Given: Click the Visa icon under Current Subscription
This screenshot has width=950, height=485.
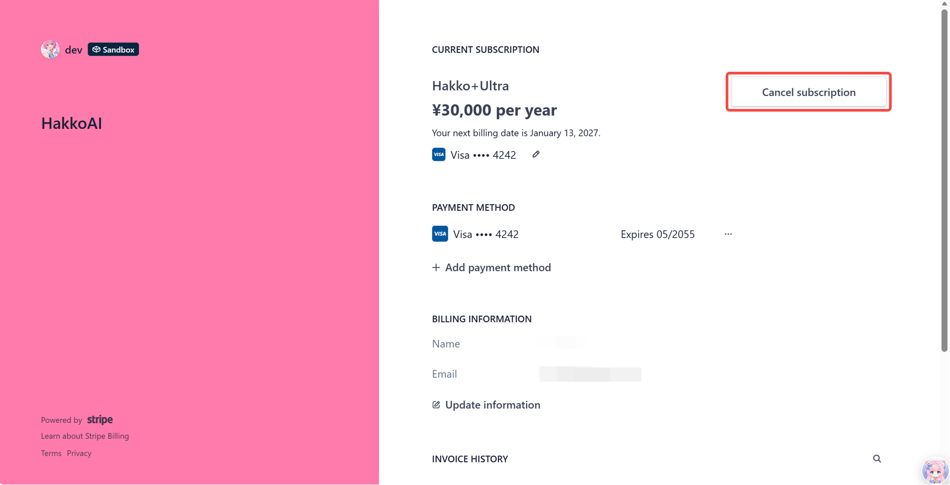Looking at the screenshot, I should [x=438, y=154].
